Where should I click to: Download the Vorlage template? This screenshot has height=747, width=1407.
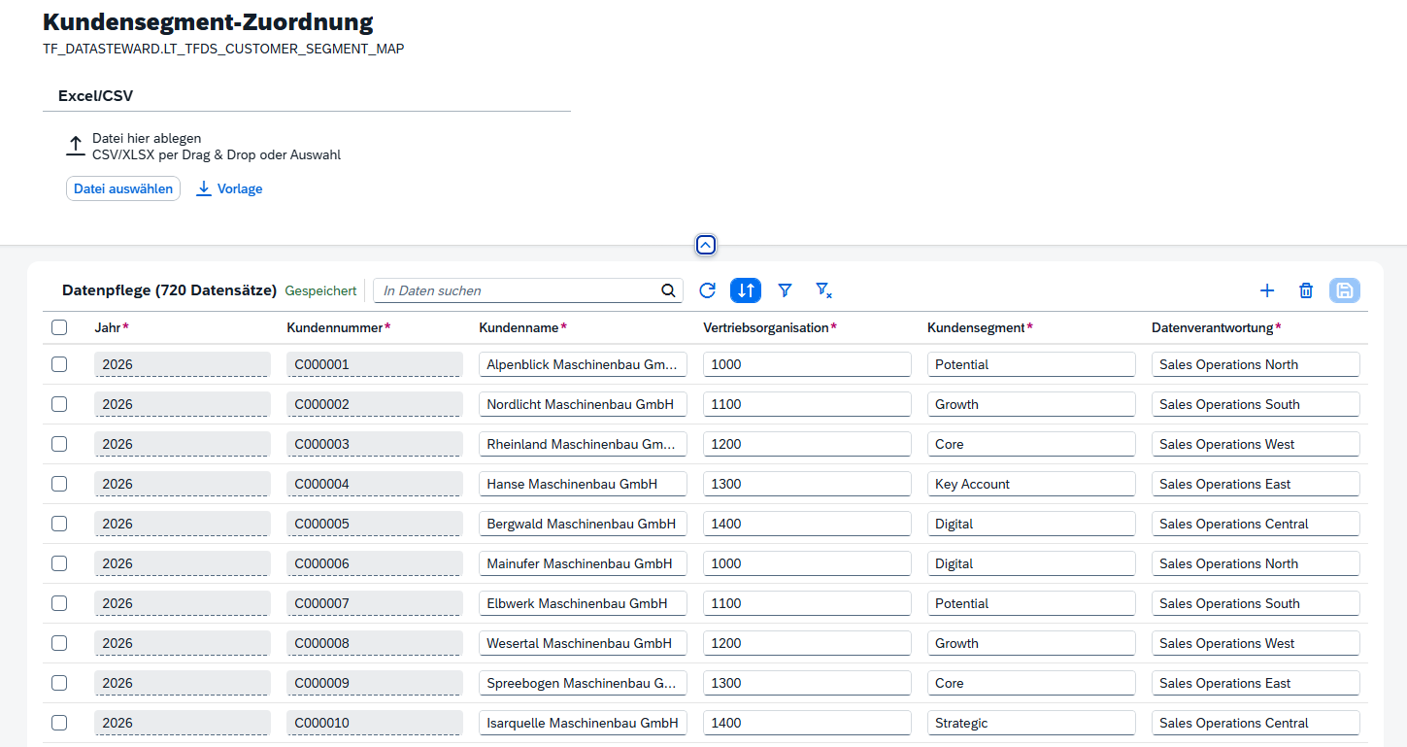coord(229,188)
